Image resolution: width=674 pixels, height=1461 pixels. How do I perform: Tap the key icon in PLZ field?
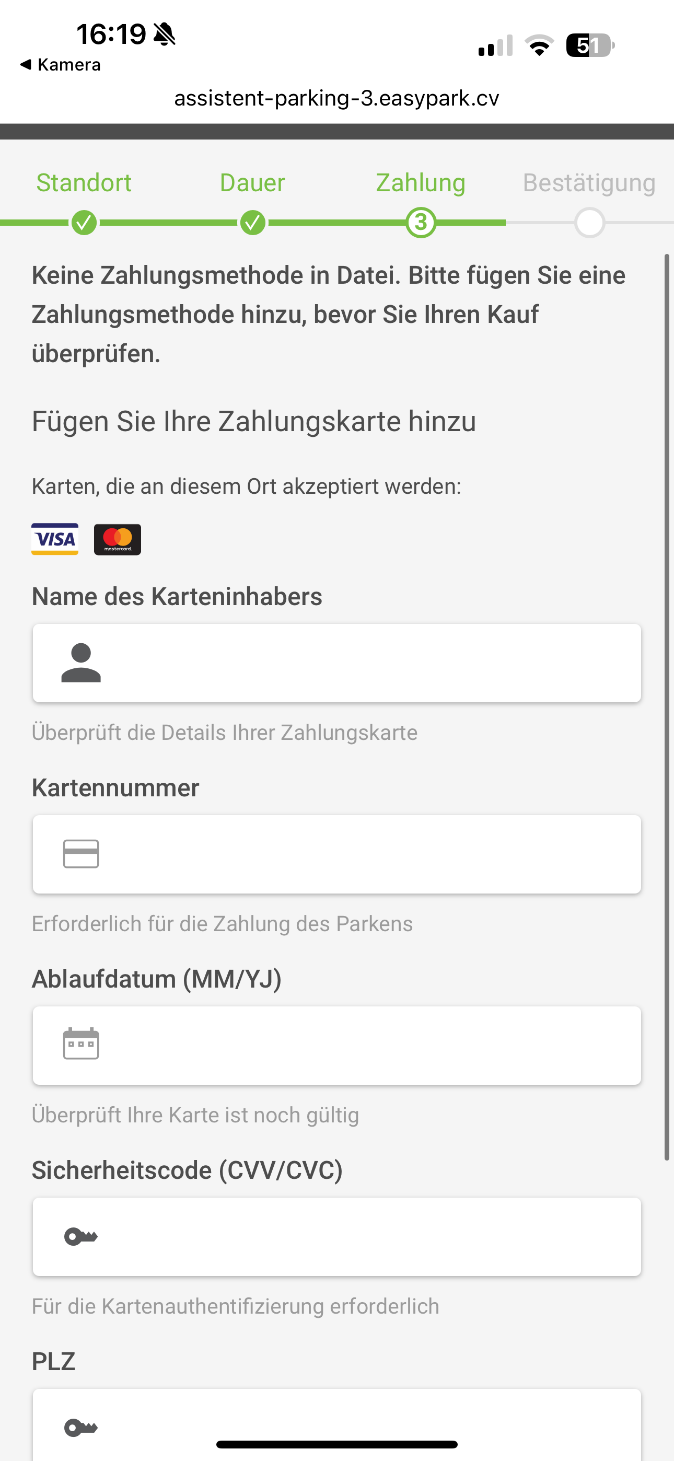click(81, 1427)
